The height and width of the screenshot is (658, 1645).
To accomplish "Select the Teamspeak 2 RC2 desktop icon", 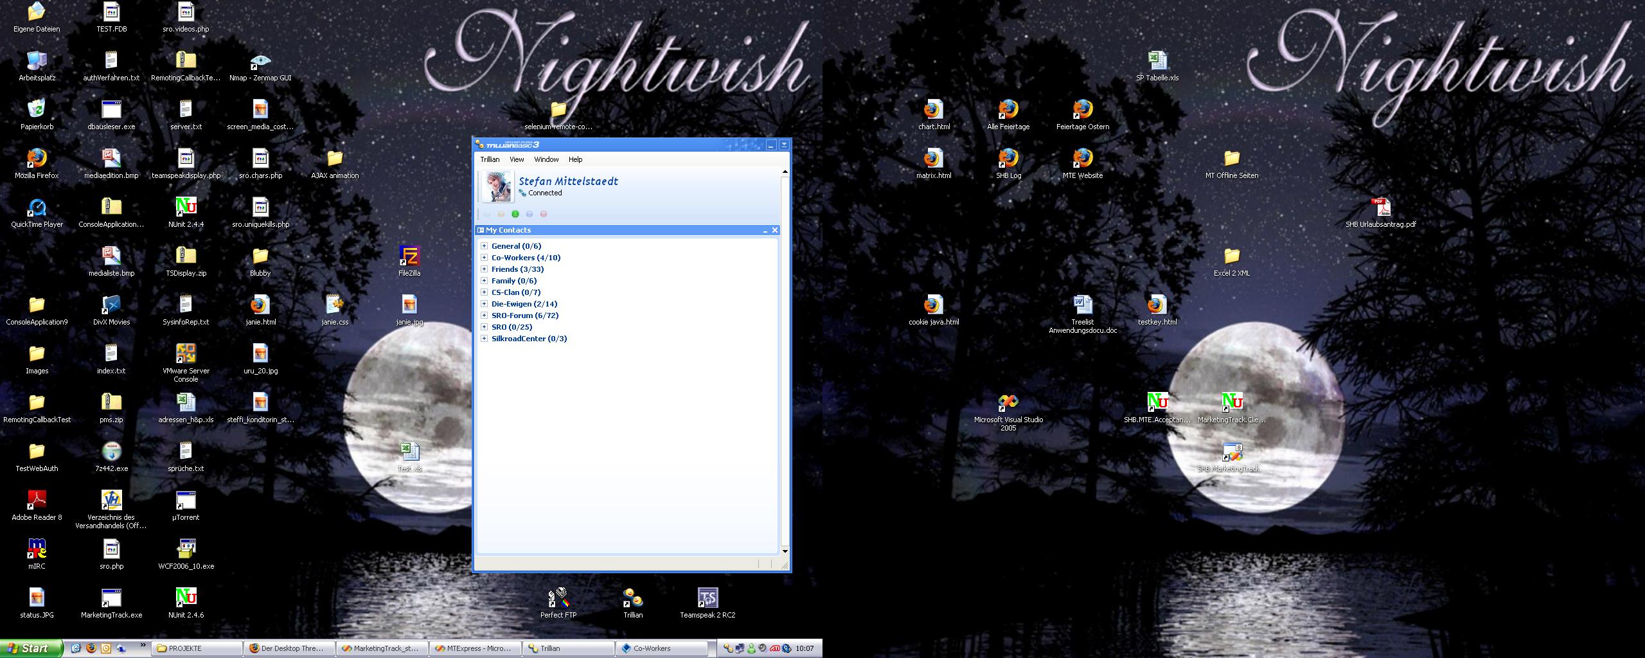I will click(707, 599).
